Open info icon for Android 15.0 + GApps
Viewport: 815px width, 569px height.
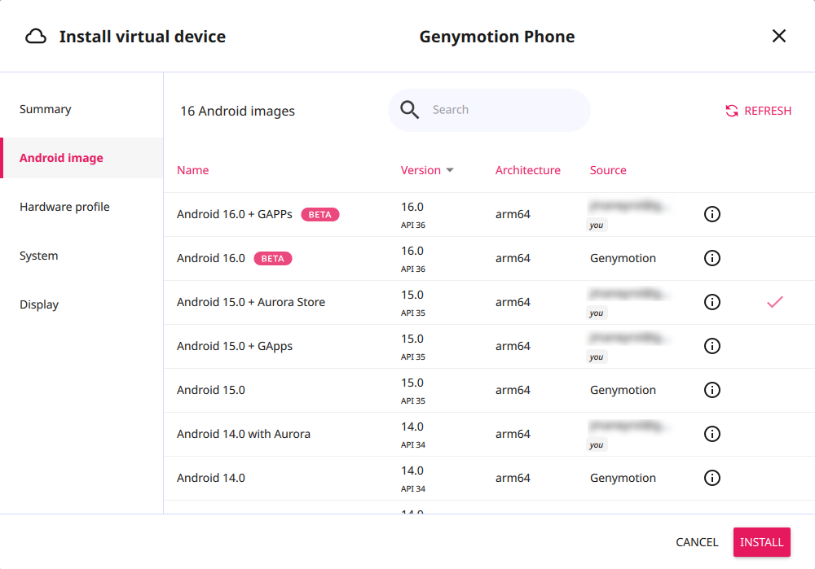[x=711, y=346]
